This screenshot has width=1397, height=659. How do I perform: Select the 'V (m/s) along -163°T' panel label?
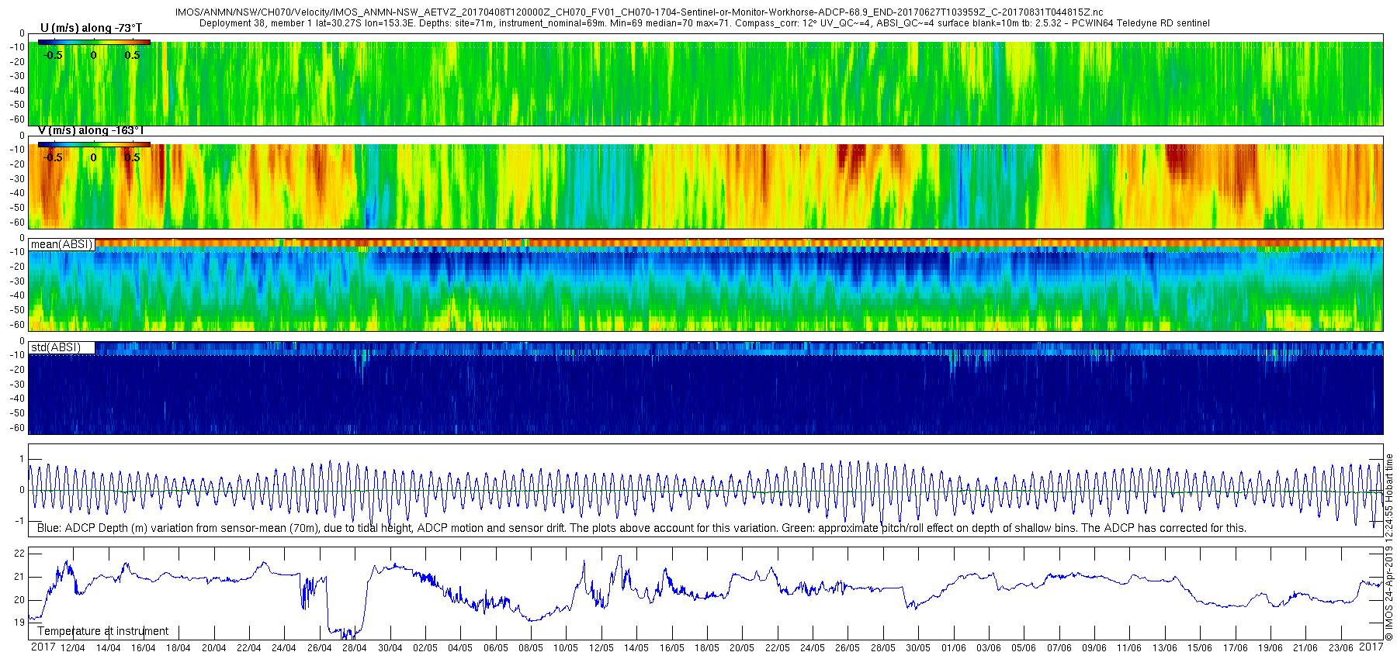pos(91,130)
